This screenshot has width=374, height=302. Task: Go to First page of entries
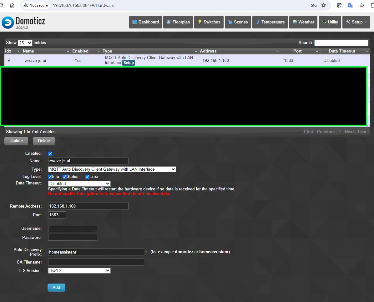point(308,132)
